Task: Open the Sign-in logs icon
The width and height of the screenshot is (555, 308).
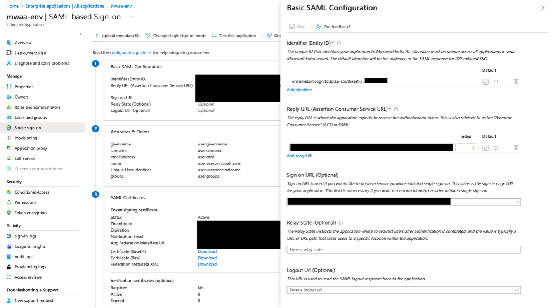Action: coord(9,236)
